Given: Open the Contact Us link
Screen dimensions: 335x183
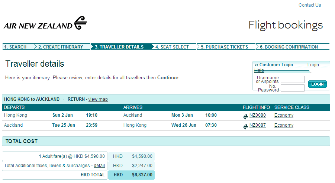Looking at the screenshot, I should click(x=310, y=5).
